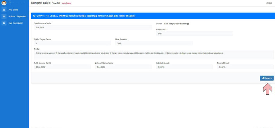This screenshot has width=275, height=128.
Task: Click the ÇIKIŞ logout link
Action: click(x=269, y=3)
